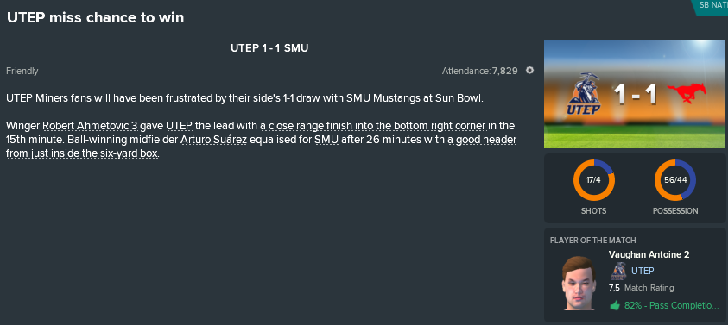Open the settings gear next to Attendance
The width and height of the screenshot is (728, 325).
[x=529, y=71]
